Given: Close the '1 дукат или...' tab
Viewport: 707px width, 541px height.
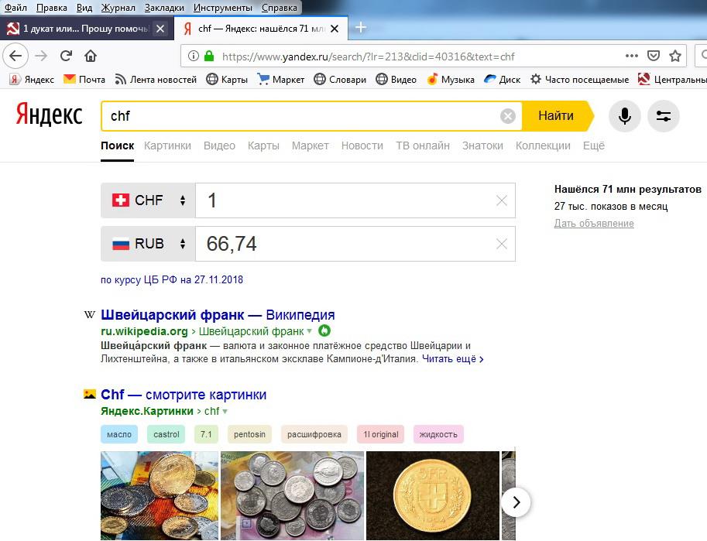Looking at the screenshot, I should 160,29.
